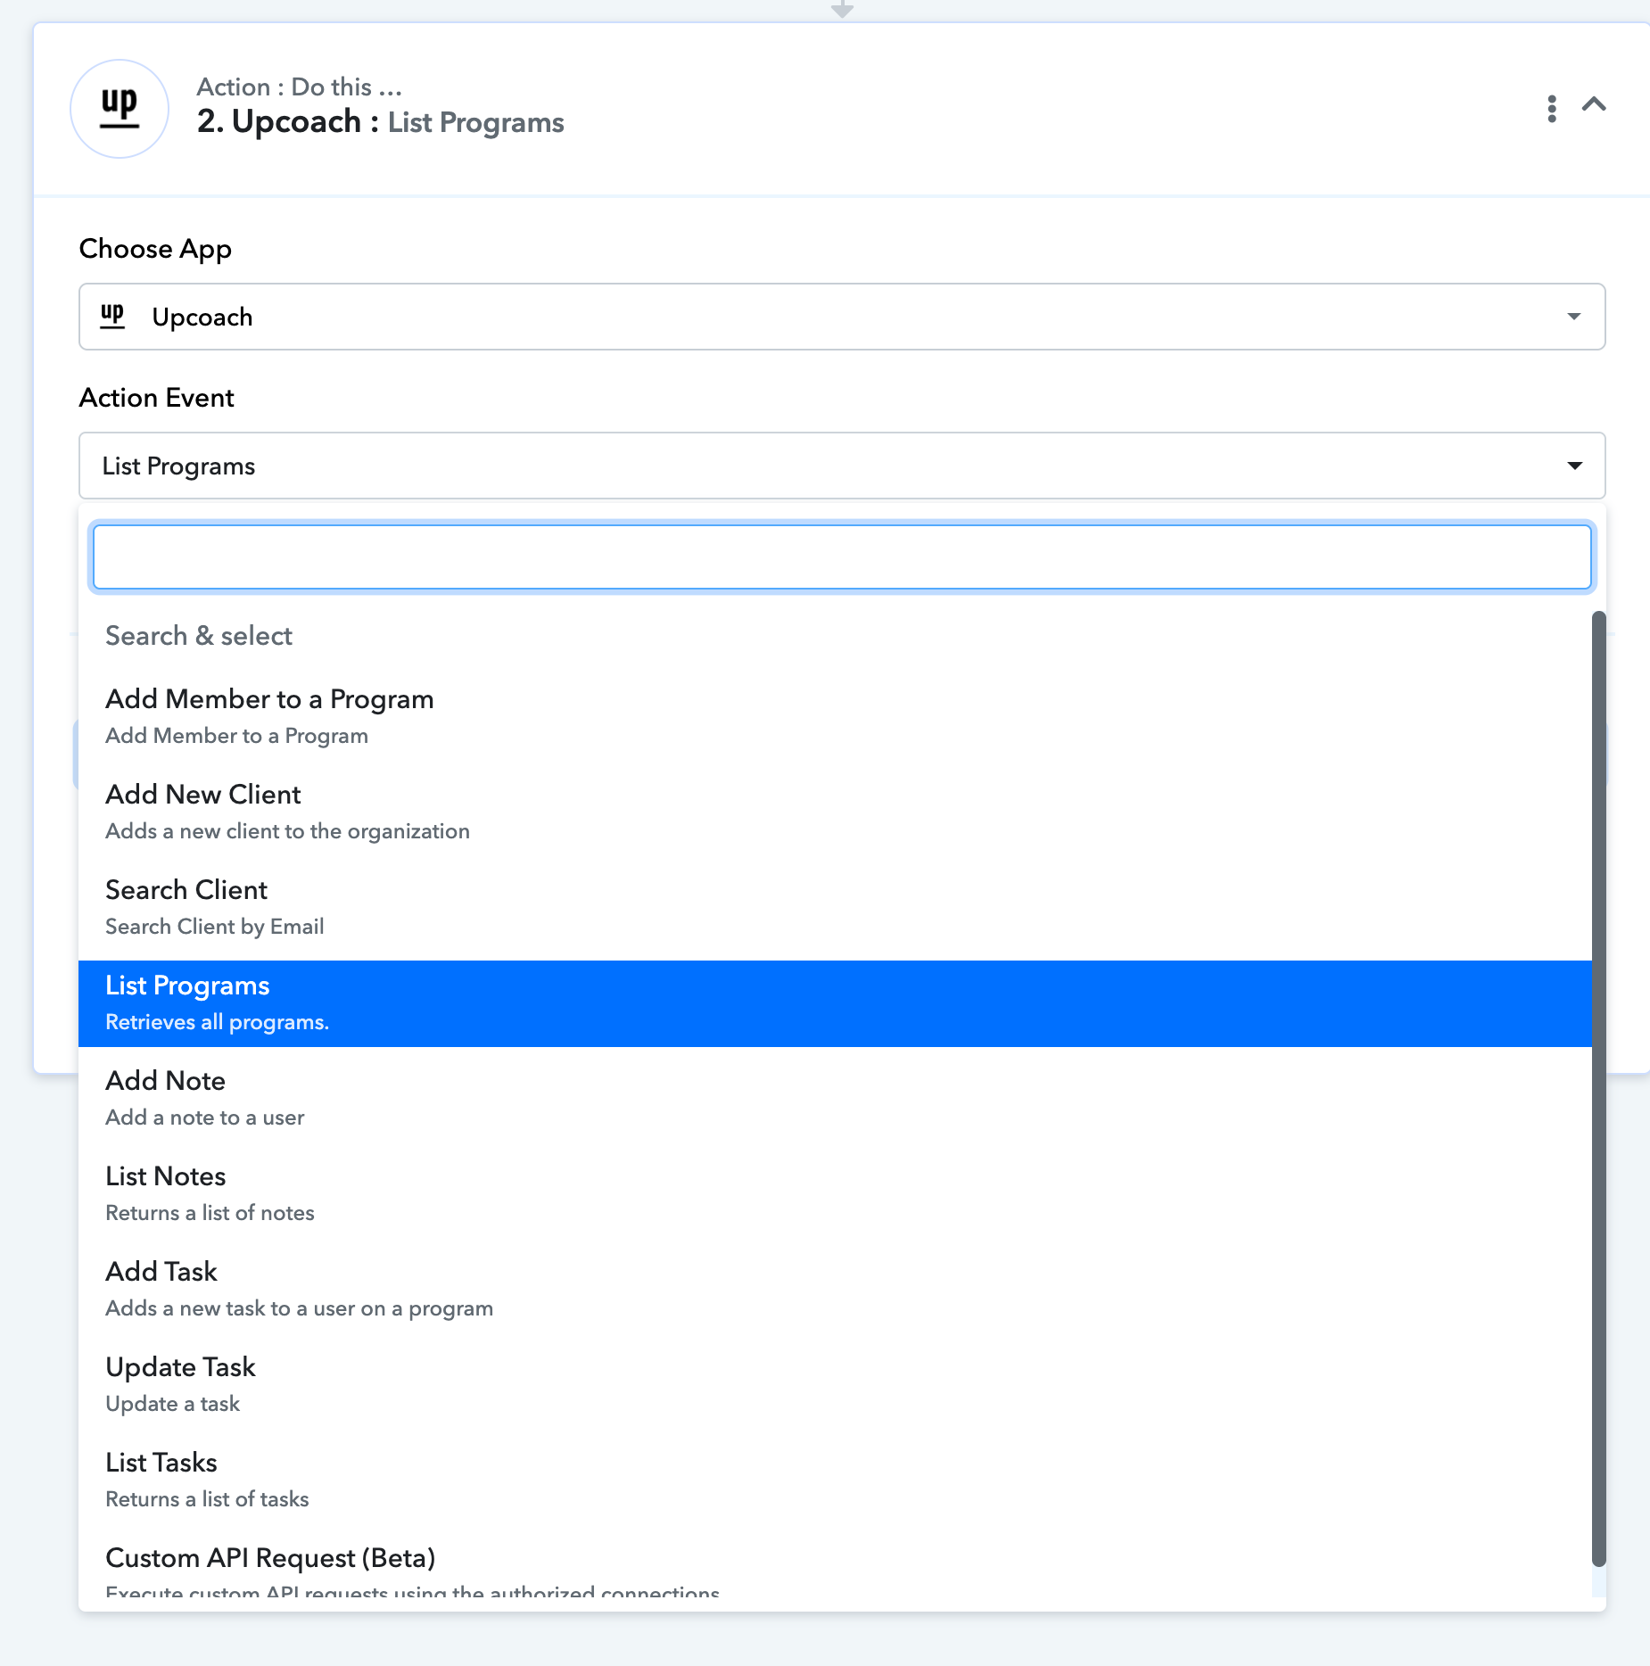Close the Action Event dropdown
The height and width of the screenshot is (1666, 1650).
click(x=842, y=466)
